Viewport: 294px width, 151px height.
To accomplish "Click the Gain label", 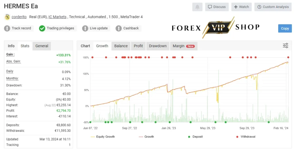I will (x=10, y=54).
